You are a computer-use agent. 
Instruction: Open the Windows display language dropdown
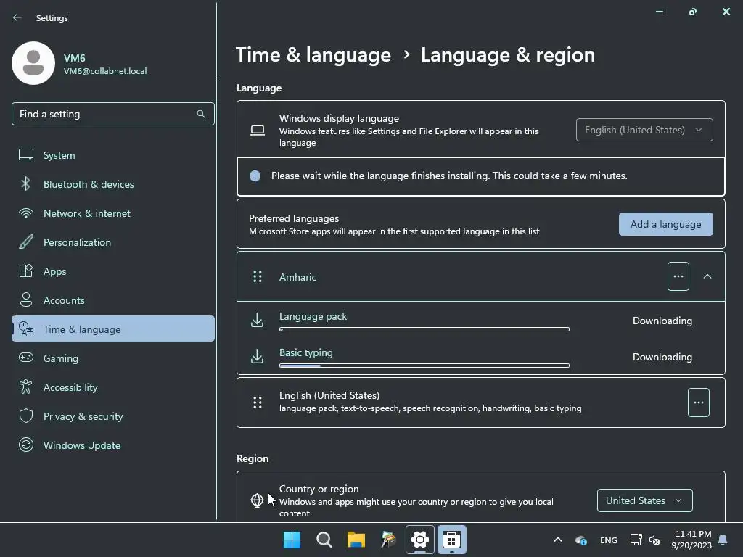click(x=644, y=130)
